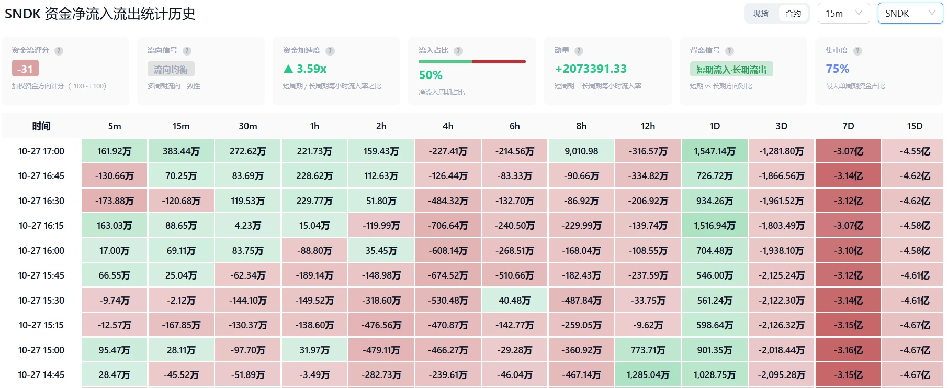Show help for 背离信号
This screenshot has height=388, width=948.
pos(730,51)
